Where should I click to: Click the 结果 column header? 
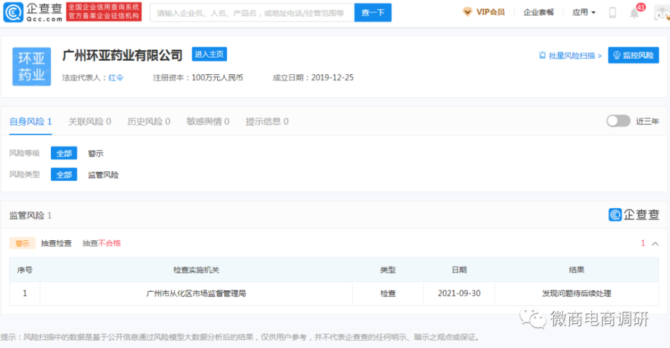point(576,270)
